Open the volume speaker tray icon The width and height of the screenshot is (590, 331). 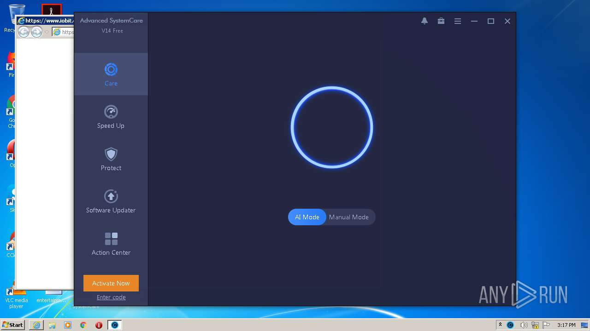click(524, 325)
